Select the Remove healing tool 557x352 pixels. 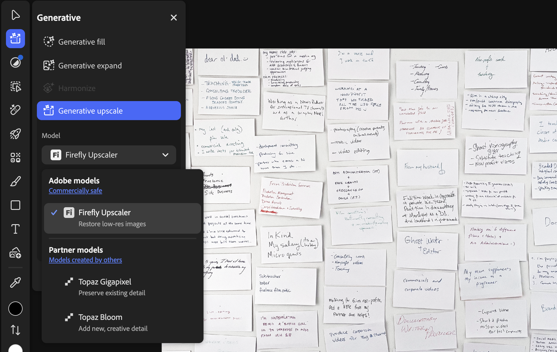click(x=15, y=110)
